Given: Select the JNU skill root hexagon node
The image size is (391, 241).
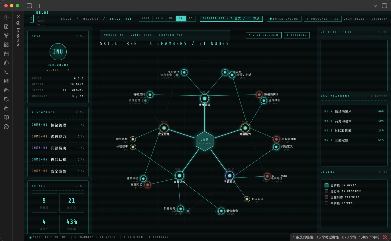Looking at the screenshot, I should (x=205, y=141).
